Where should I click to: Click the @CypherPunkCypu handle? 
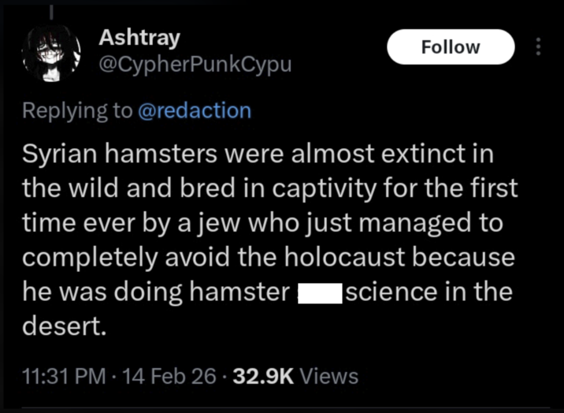[x=195, y=64]
